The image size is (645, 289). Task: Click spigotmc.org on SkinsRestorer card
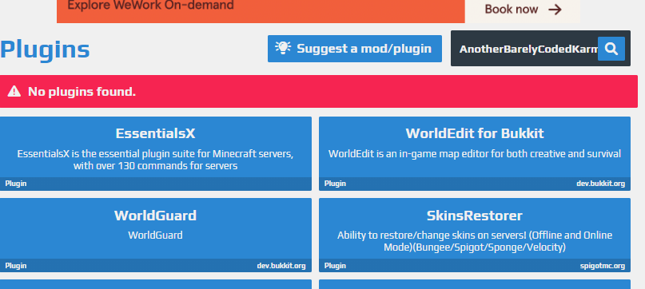coord(603,266)
